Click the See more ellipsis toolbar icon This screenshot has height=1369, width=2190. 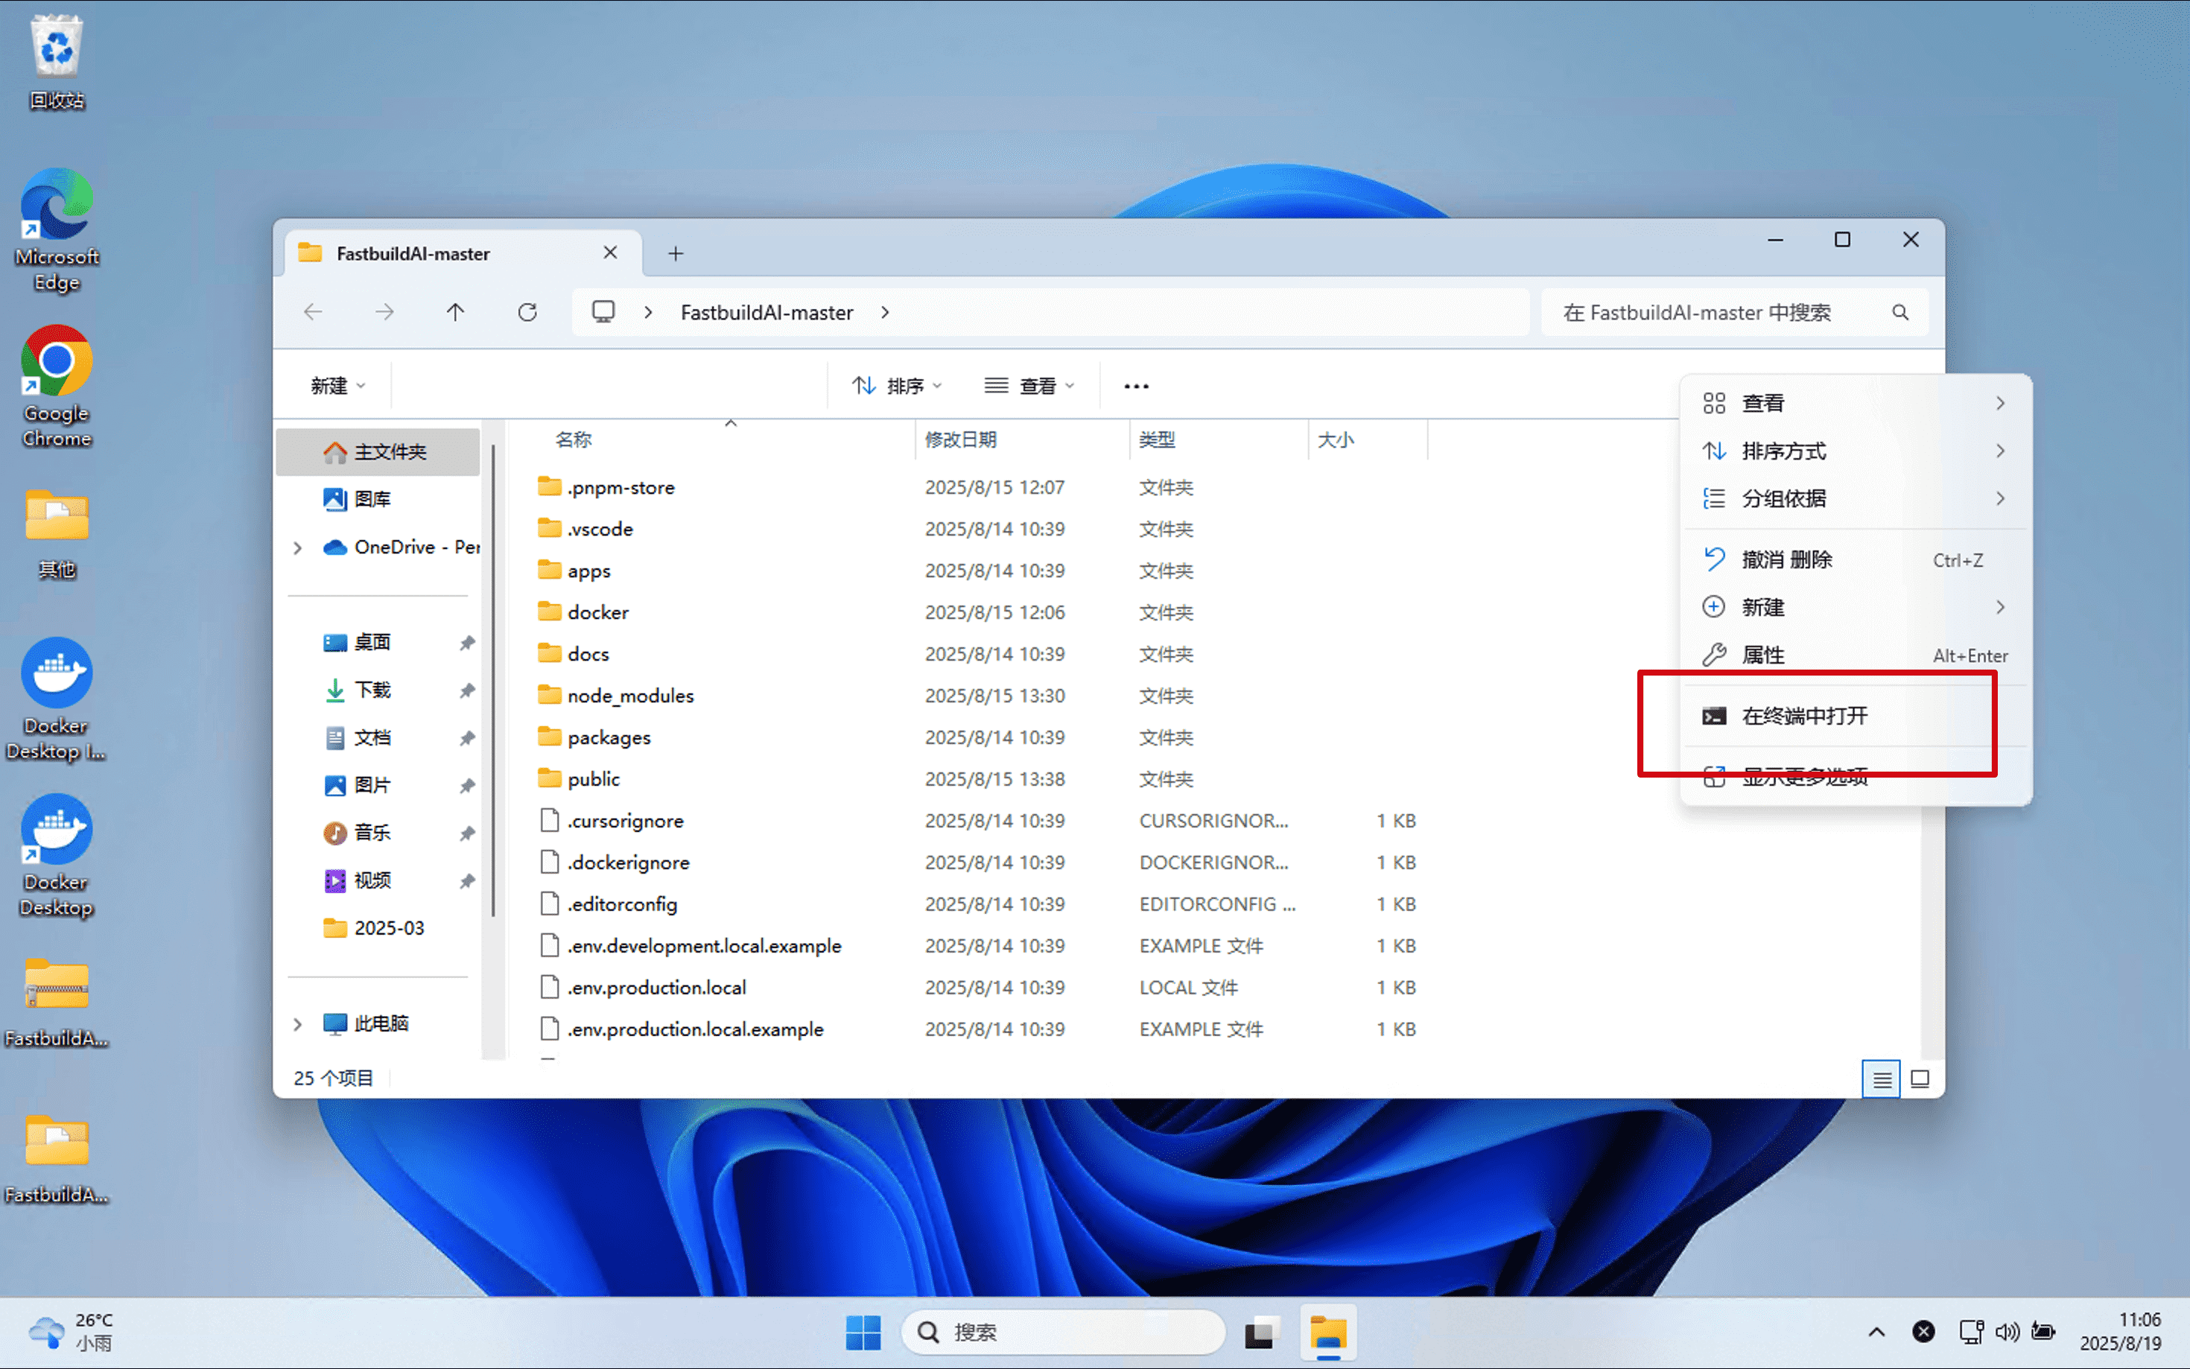coord(1135,387)
